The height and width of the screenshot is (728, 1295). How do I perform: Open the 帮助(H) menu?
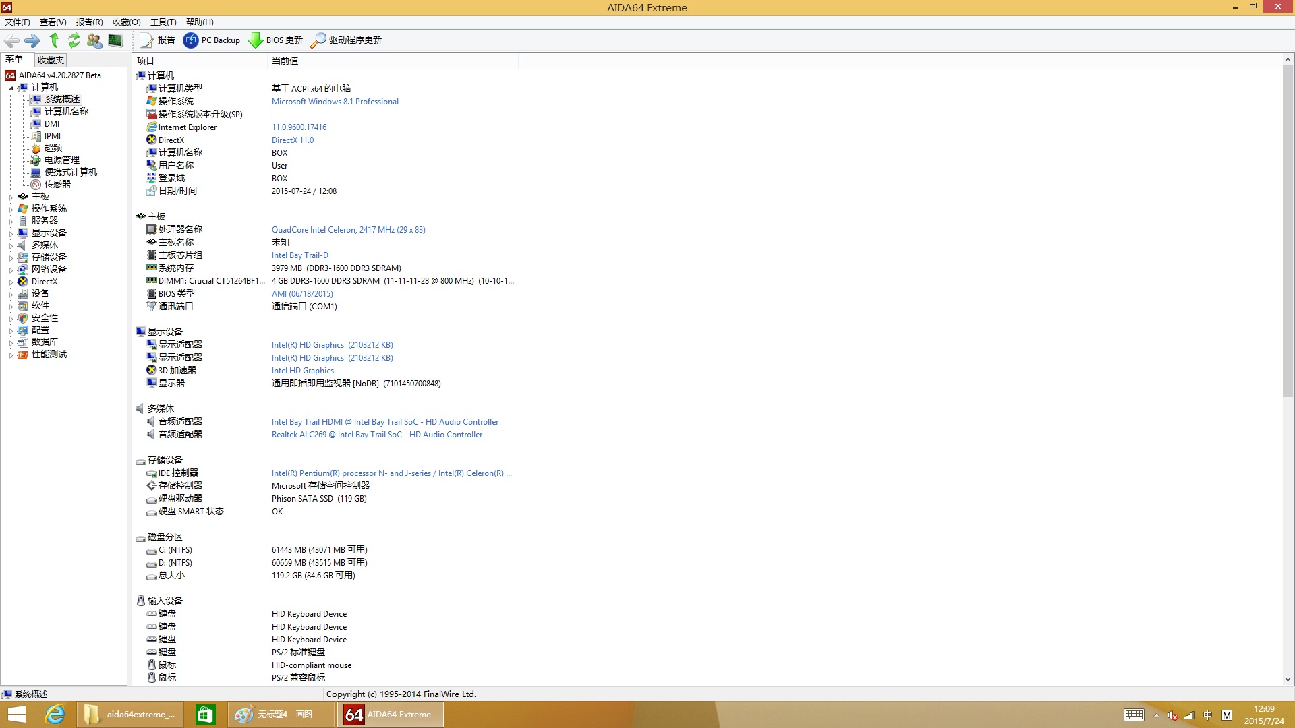point(200,22)
